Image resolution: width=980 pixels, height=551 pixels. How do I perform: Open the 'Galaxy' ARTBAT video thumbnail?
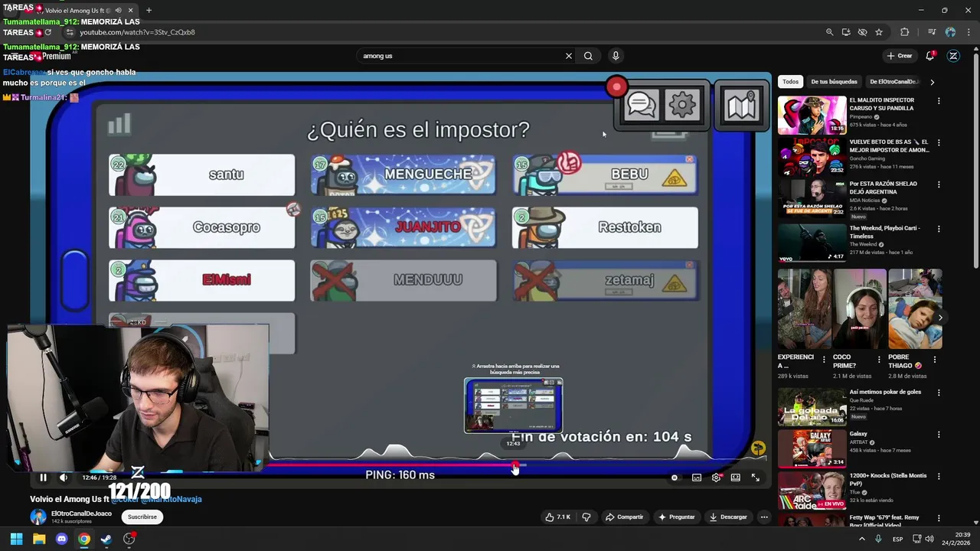coord(812,448)
